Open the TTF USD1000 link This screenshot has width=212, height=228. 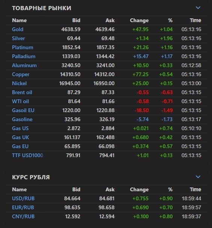(x=27, y=156)
